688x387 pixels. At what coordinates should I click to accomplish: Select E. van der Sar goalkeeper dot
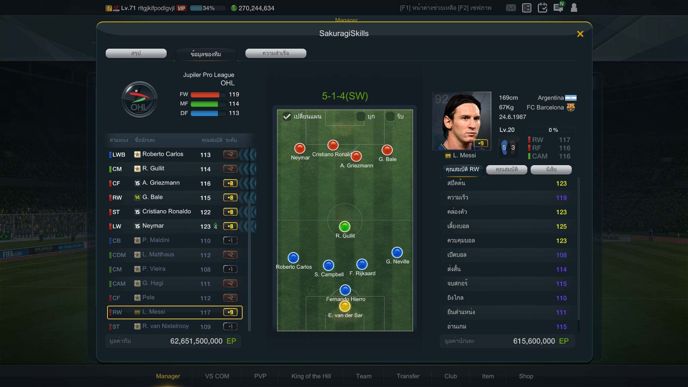point(345,306)
